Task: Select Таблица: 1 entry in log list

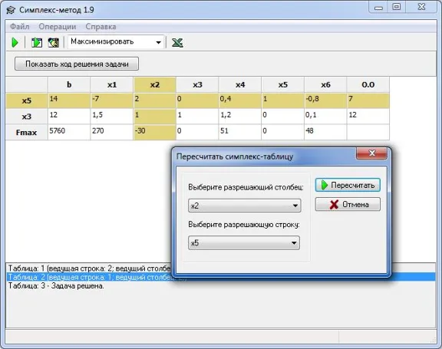Action: 89,268
